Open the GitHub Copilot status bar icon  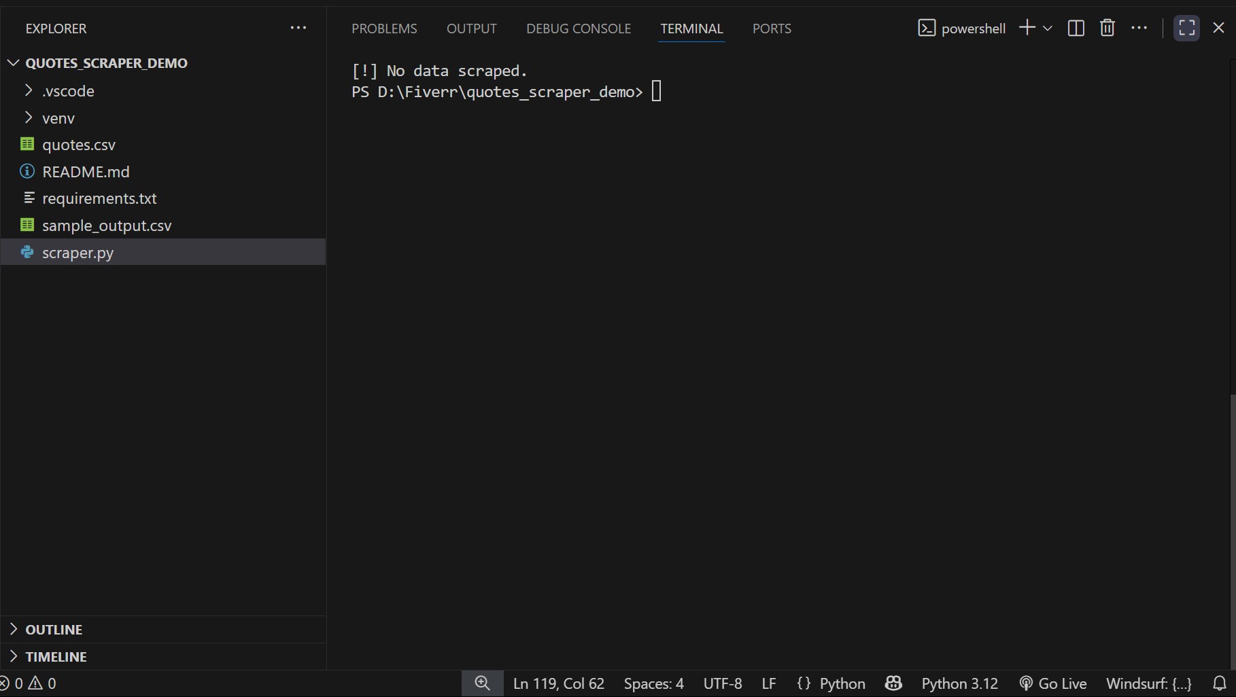click(x=893, y=683)
